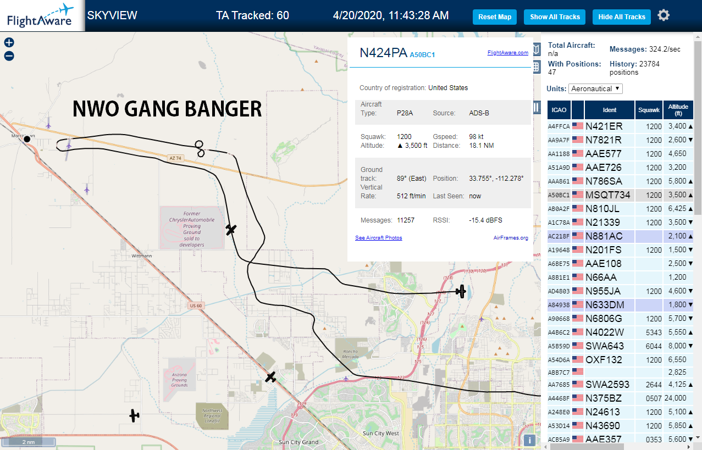Image resolution: width=702 pixels, height=450 pixels.
Task: Open the FlightAware.com link in popup
Action: (507, 53)
